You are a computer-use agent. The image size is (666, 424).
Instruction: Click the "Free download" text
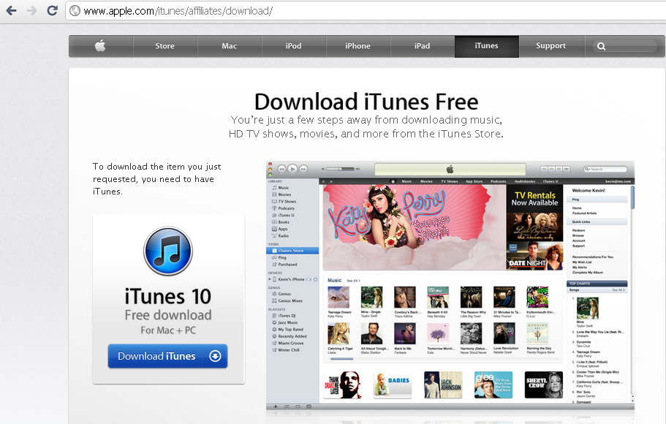(x=168, y=315)
